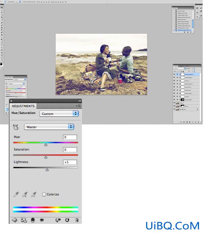Click the Hue slider handle
This screenshot has height=234, width=203.
46,145
